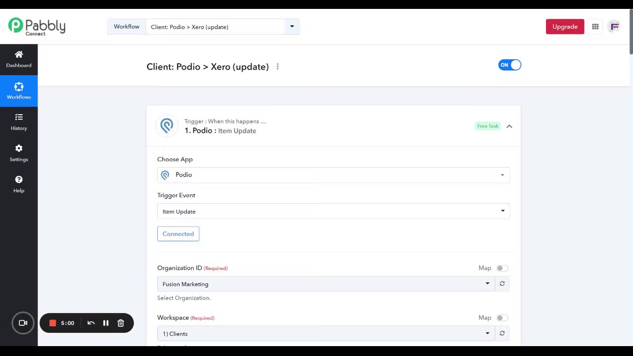Click the Pabbly Connect logo
This screenshot has width=633, height=356.
37,27
